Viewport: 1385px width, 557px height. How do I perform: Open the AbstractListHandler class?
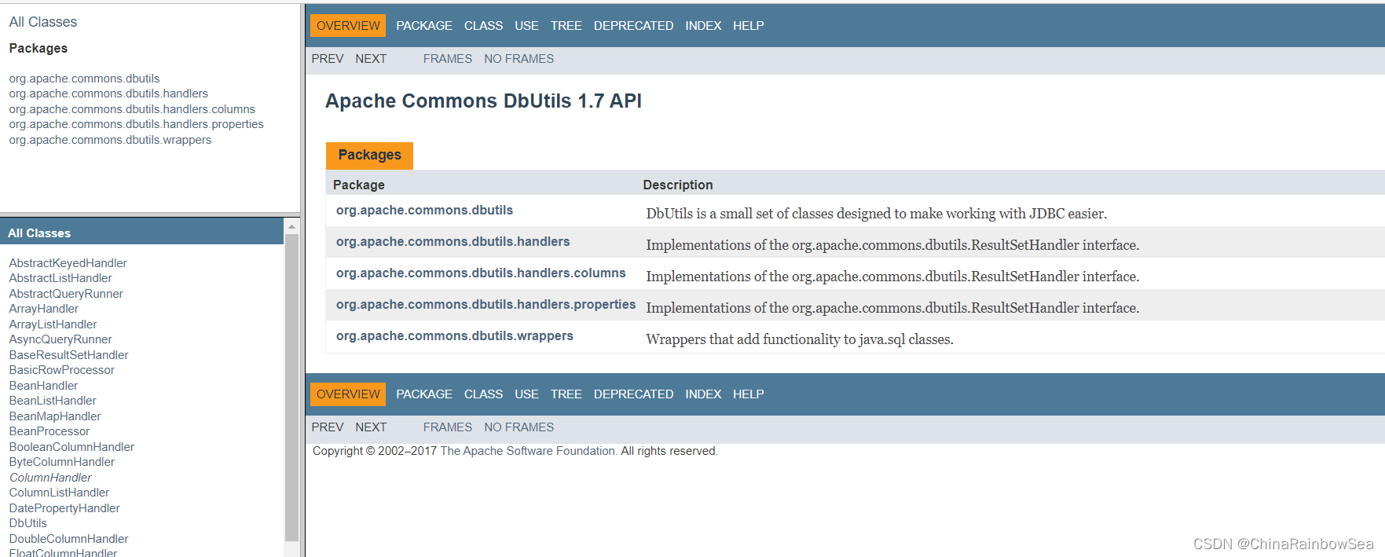pyautogui.click(x=60, y=278)
